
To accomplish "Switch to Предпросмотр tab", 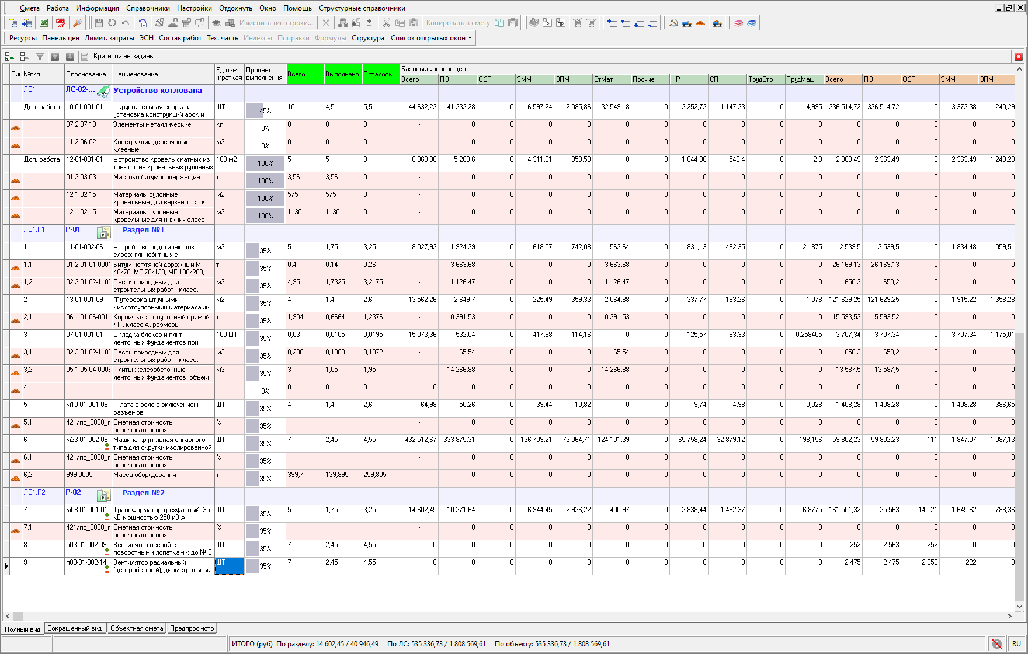I will point(192,628).
